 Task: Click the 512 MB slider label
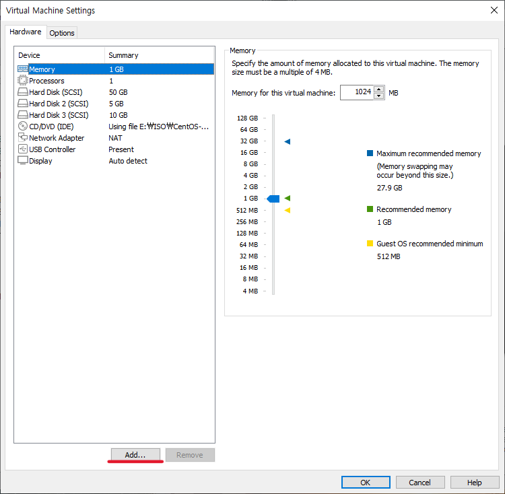click(247, 210)
